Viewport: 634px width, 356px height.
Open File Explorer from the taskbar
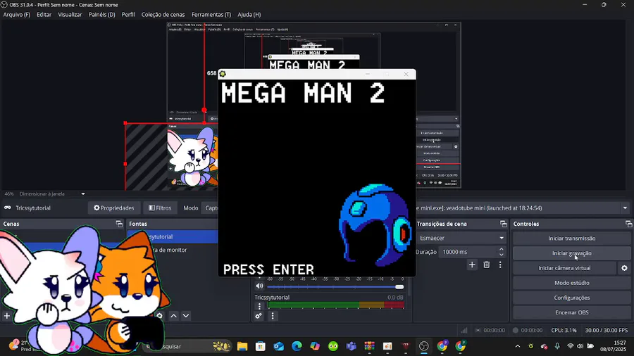242,346
